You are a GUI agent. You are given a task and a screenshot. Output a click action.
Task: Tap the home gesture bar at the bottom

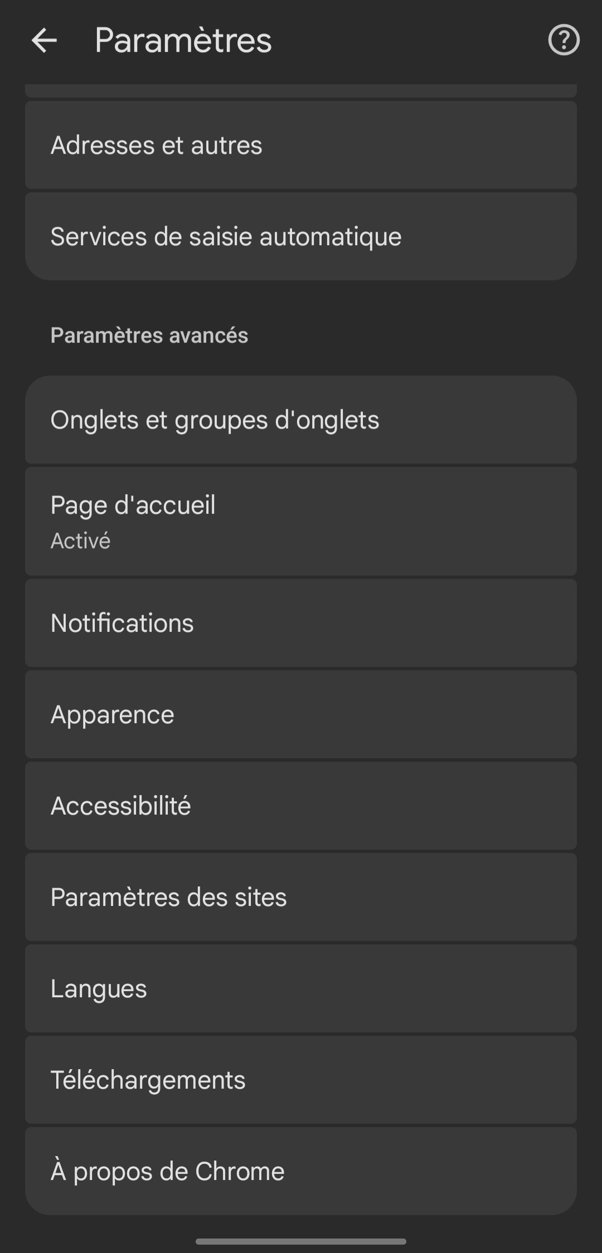(301, 1241)
